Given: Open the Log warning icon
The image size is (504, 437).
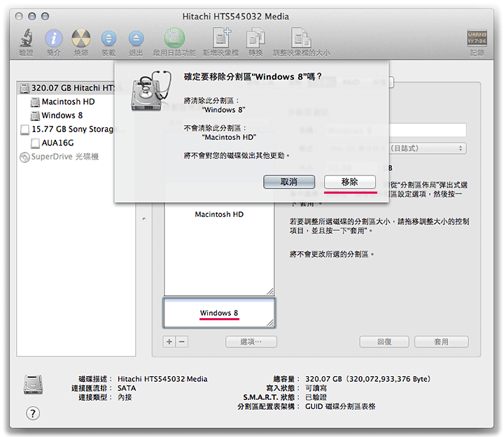Looking at the screenshot, I should 477,38.
